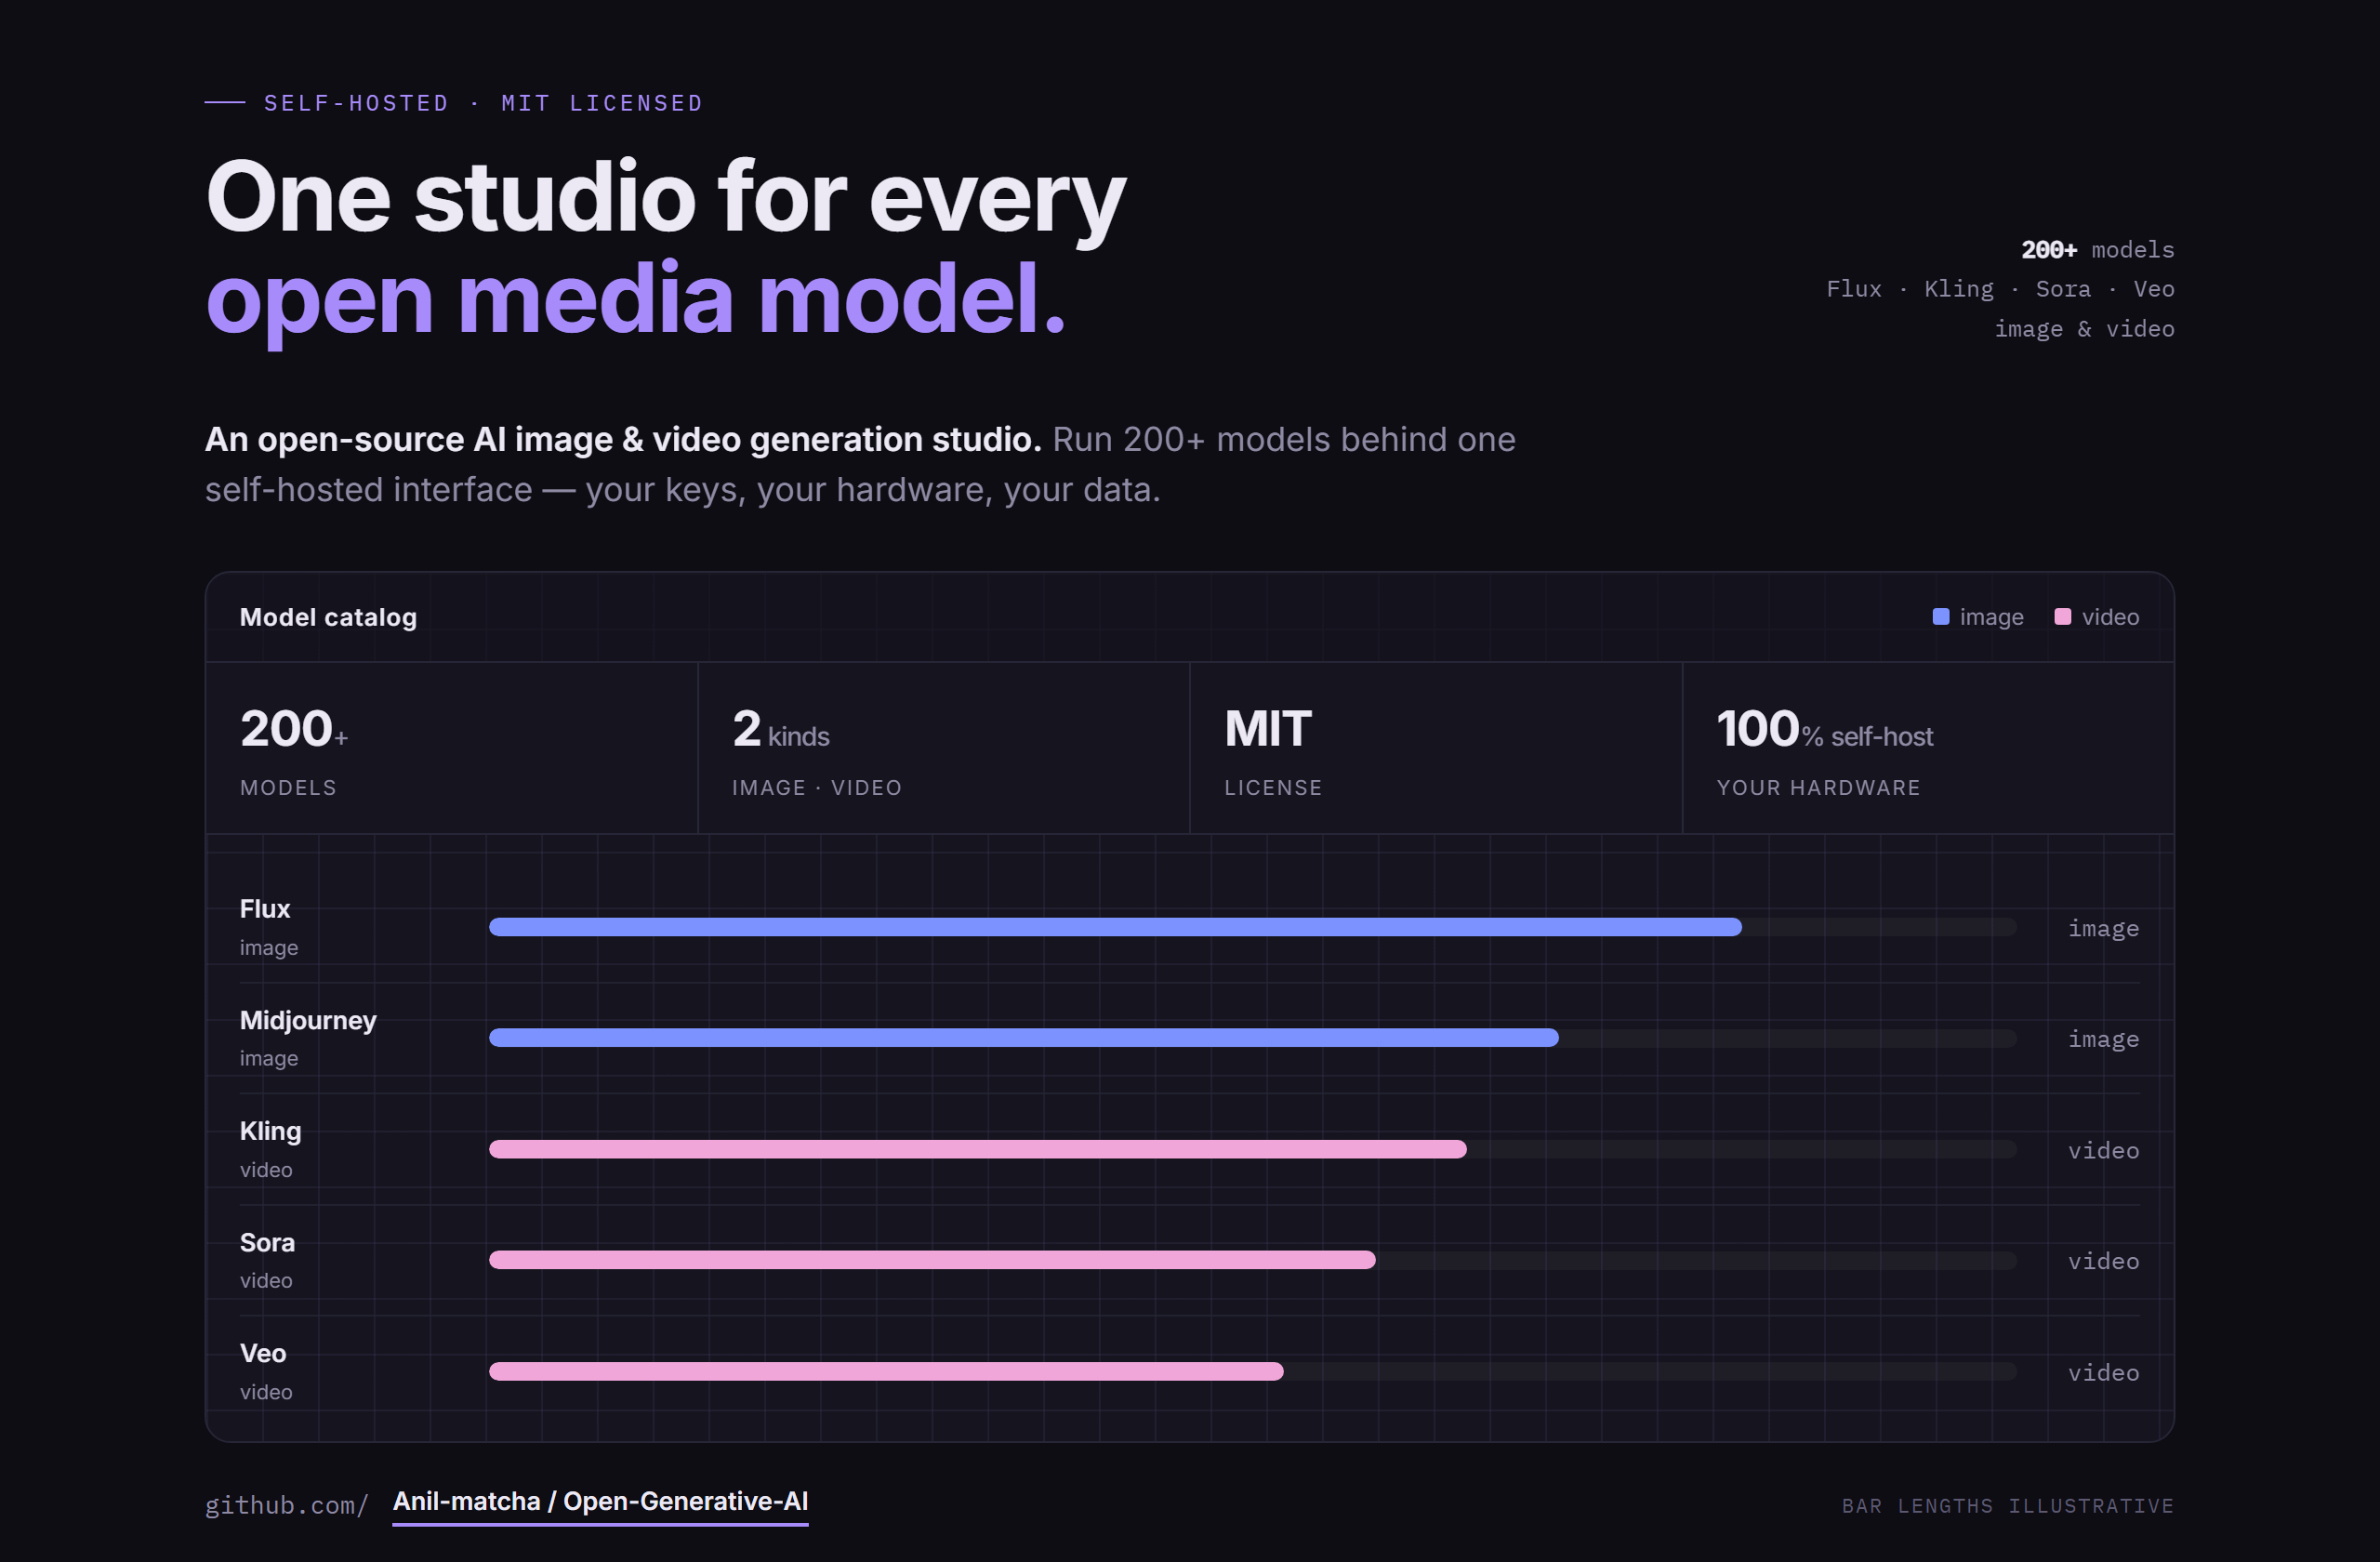
Task: Click 'image & video' top-right text
Action: 2084,329
